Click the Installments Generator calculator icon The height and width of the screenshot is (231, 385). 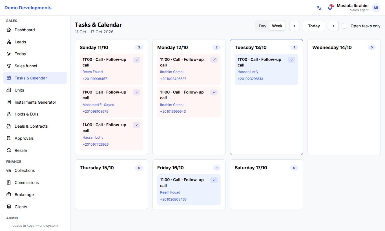(x=9, y=102)
